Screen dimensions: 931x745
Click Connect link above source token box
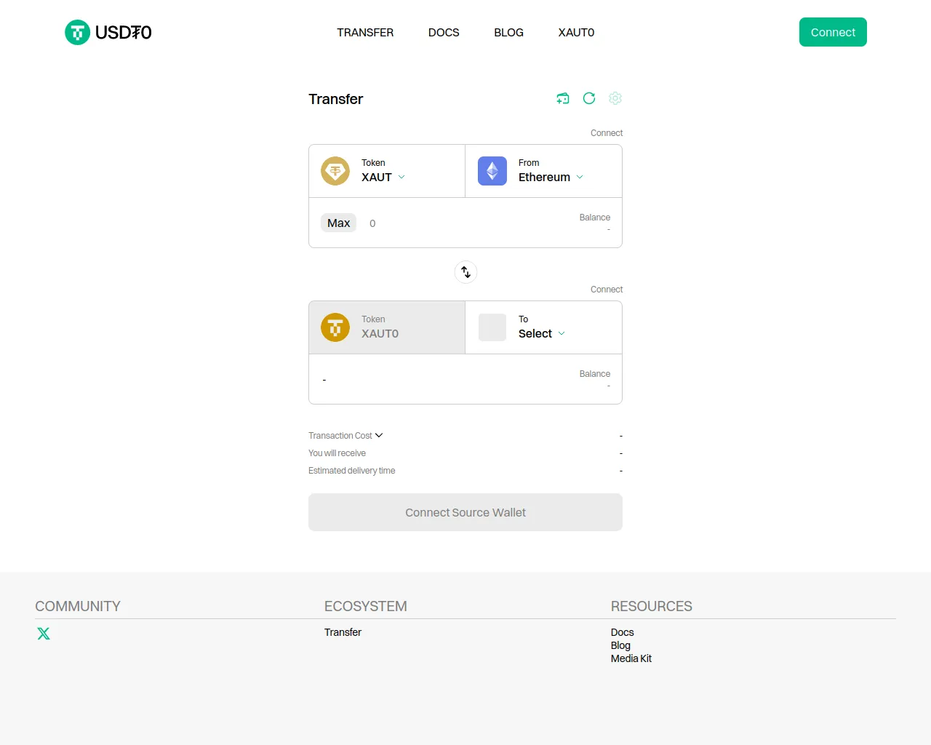point(607,133)
